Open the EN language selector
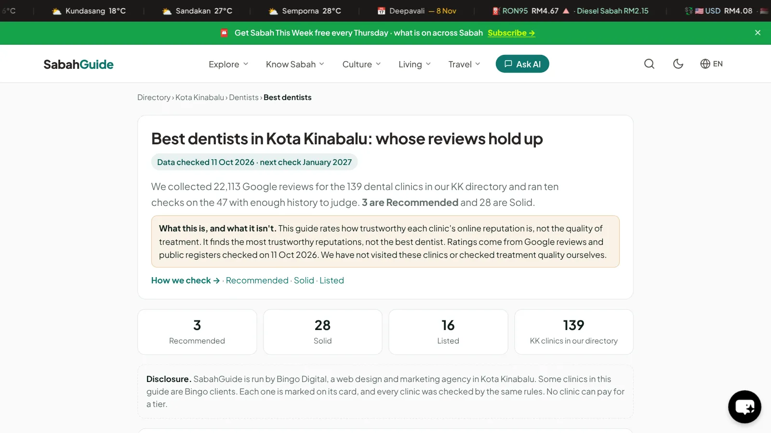The image size is (771, 433). 711,64
